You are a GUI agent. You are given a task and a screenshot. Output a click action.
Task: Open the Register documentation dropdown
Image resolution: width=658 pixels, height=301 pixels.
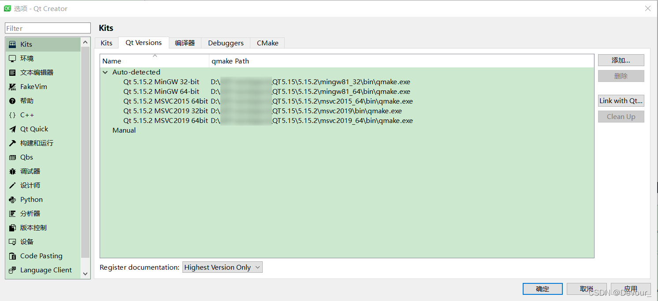[x=223, y=267]
